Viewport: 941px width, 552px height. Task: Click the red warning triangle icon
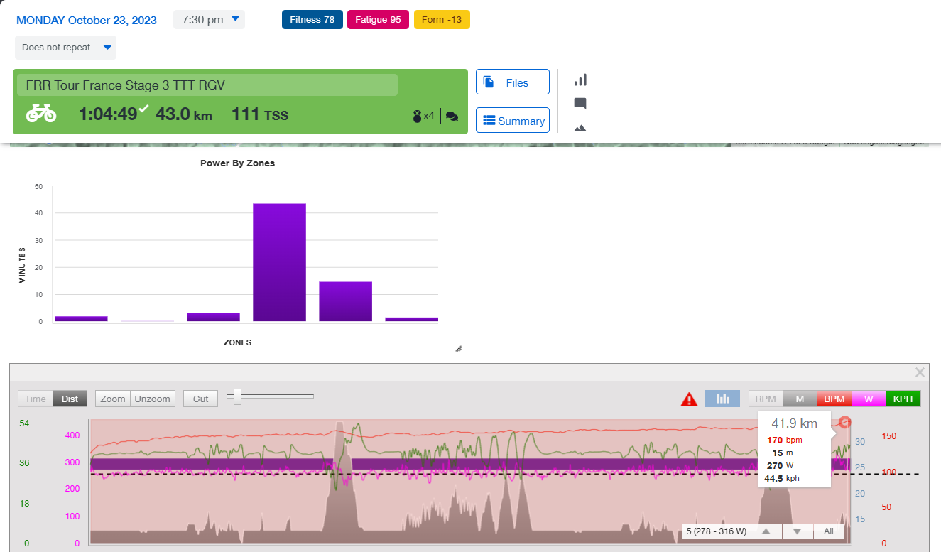coord(689,399)
